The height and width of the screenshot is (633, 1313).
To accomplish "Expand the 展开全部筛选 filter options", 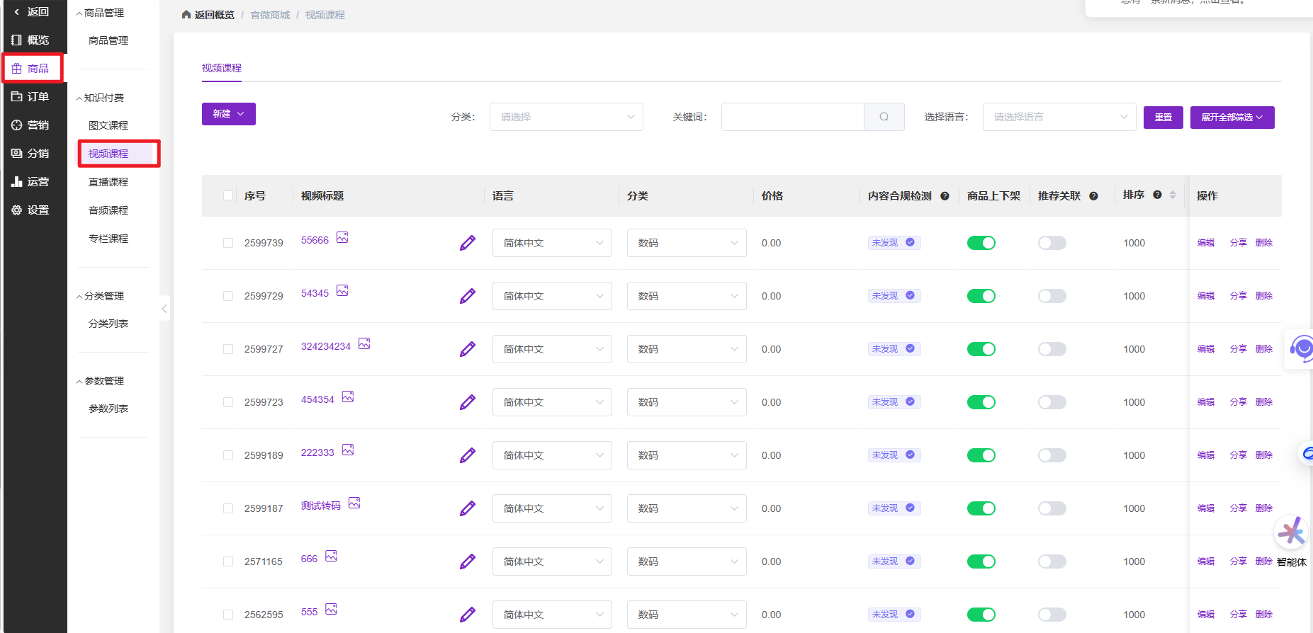I will 1232,118.
